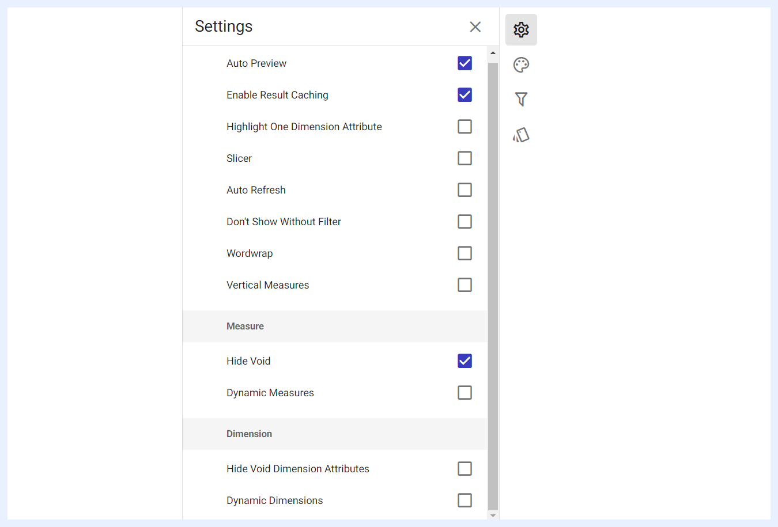This screenshot has height=527, width=778.
Task: Close the Settings panel
Action: click(475, 26)
